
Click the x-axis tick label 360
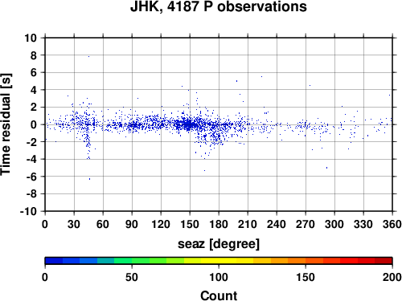(x=392, y=224)
